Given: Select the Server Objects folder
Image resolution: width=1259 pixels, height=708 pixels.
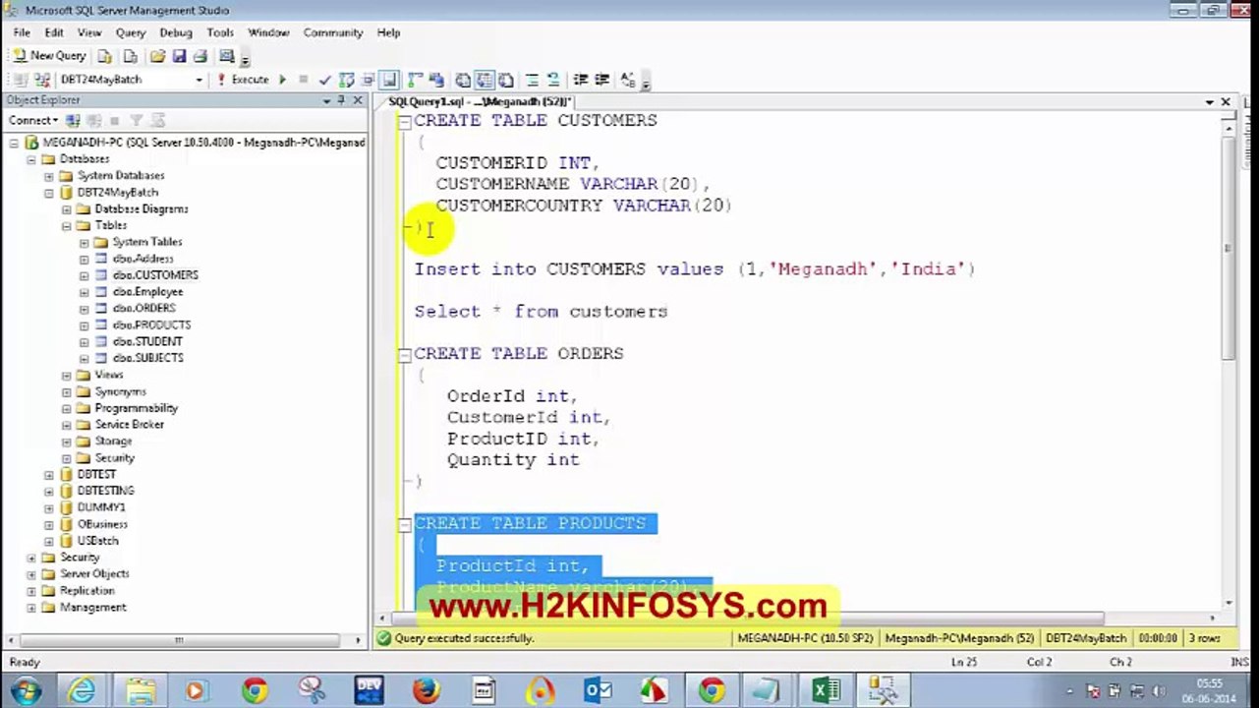Looking at the screenshot, I should coord(94,574).
